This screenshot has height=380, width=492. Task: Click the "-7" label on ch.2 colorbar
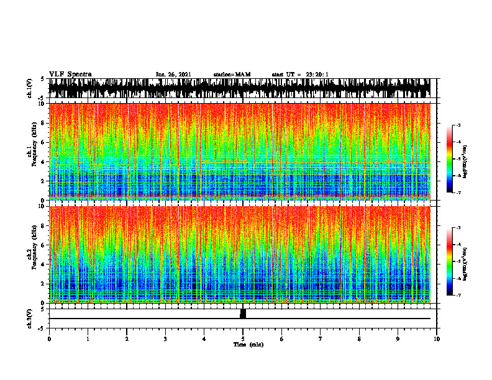pos(458,296)
